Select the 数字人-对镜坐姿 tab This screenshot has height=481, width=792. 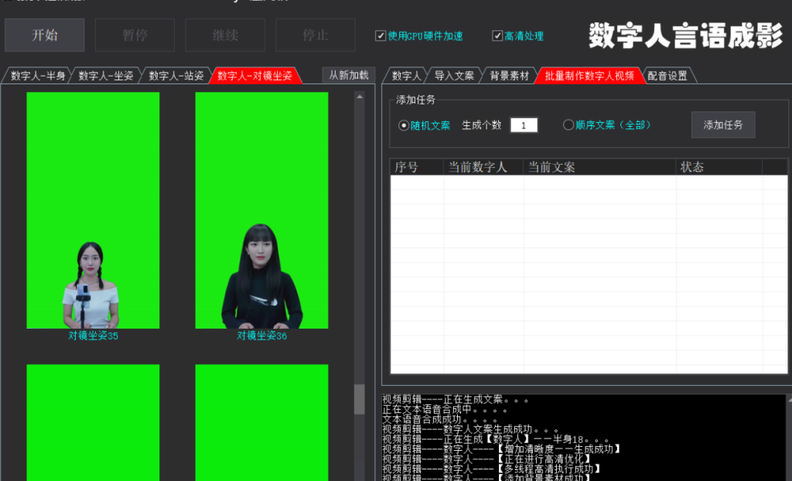point(255,76)
